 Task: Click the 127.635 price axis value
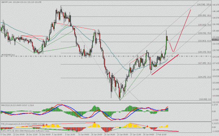point(215,63)
